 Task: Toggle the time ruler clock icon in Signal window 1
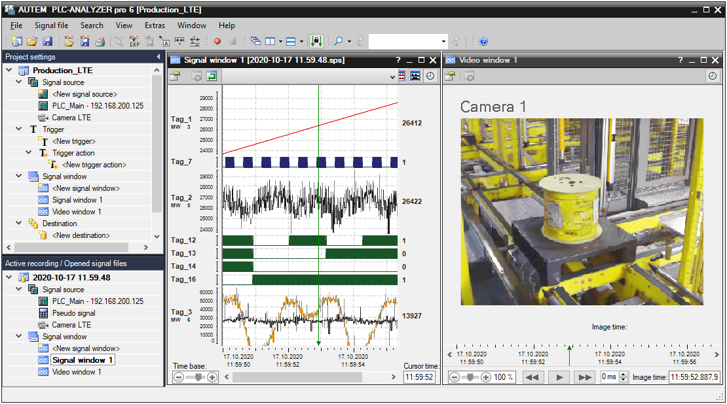click(x=430, y=76)
